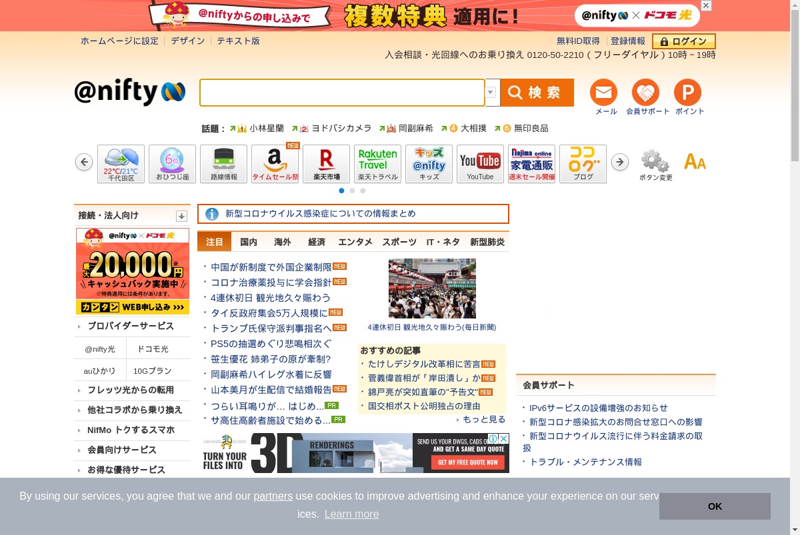800x535 pixels.
Task: Open the Amazon time sale tile
Action: click(x=275, y=164)
